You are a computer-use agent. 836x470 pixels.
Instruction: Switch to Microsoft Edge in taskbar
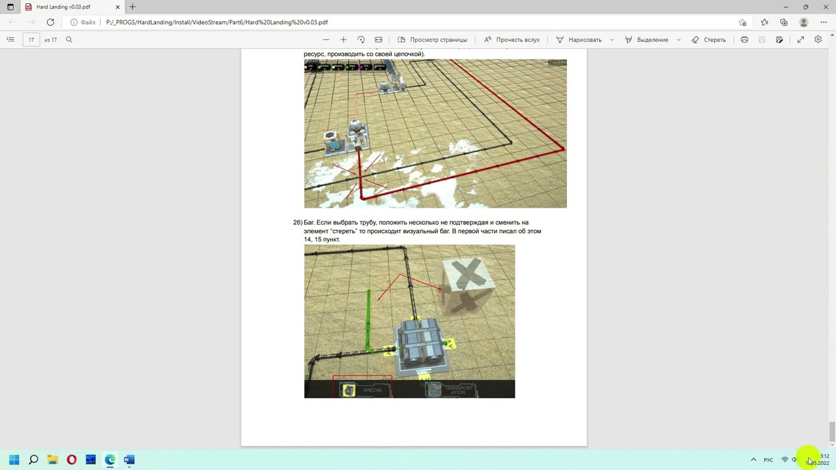[x=110, y=460]
